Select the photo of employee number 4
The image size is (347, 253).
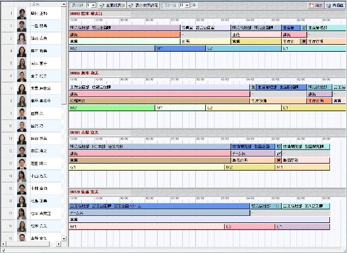pos(22,51)
